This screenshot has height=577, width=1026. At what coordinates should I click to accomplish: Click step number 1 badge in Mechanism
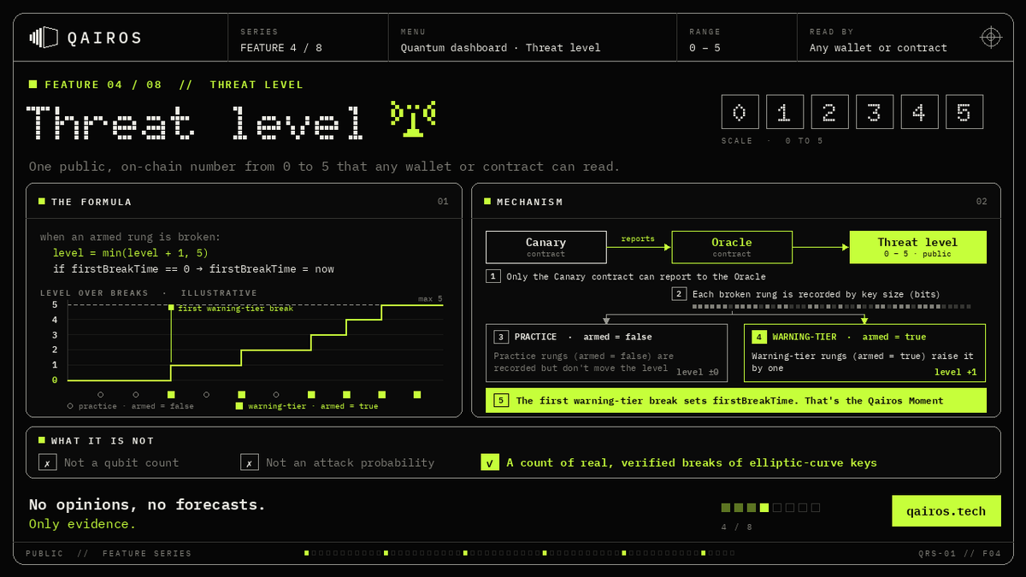(x=493, y=276)
